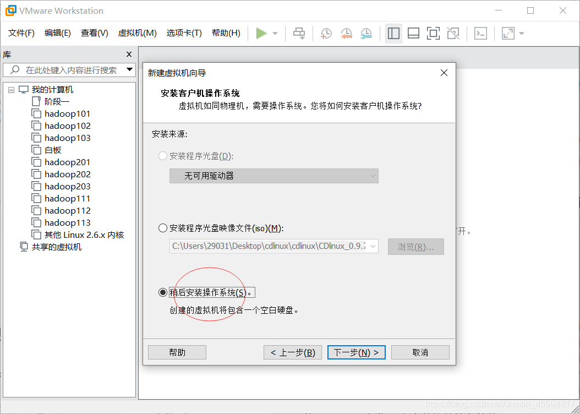This screenshot has width=580, height=414.
Task: Click the full screen mode icon
Action: point(433,33)
